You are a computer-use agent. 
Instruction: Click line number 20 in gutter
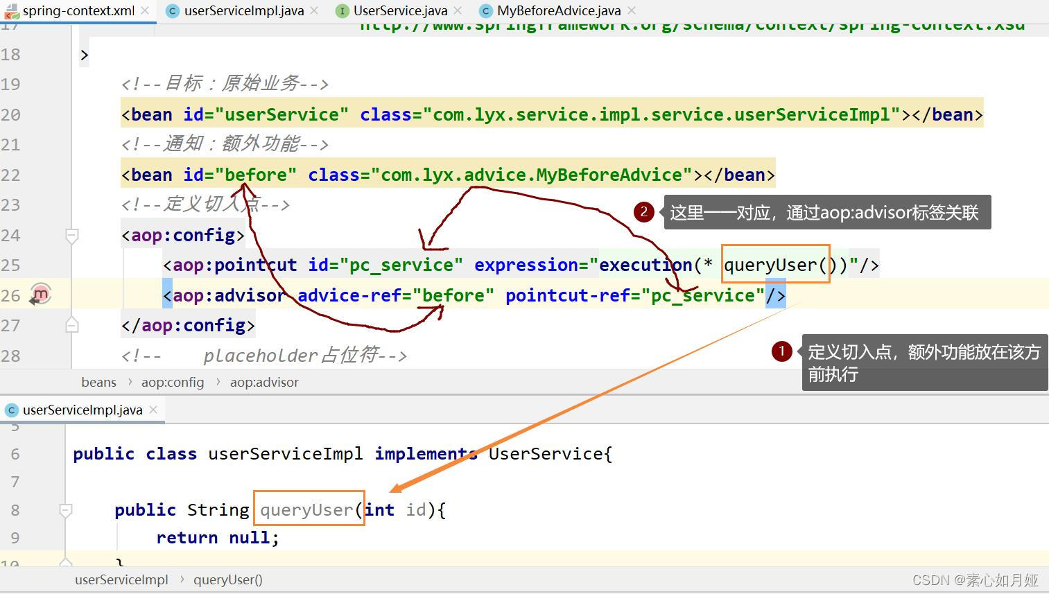pyautogui.click(x=10, y=114)
